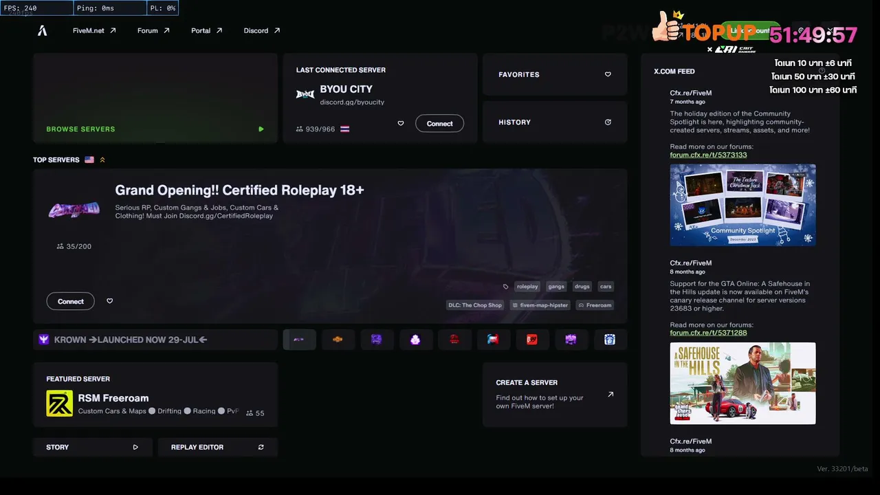Open the Community Spotlight feed image

743,205
